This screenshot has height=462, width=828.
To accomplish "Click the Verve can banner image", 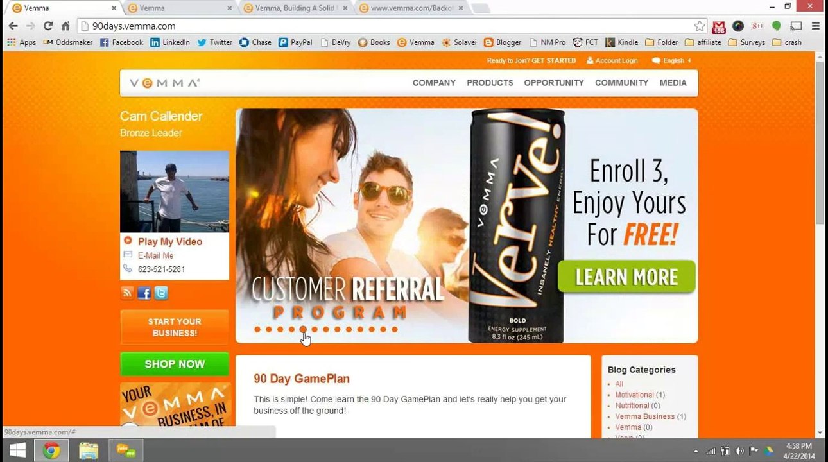I will pyautogui.click(x=516, y=226).
